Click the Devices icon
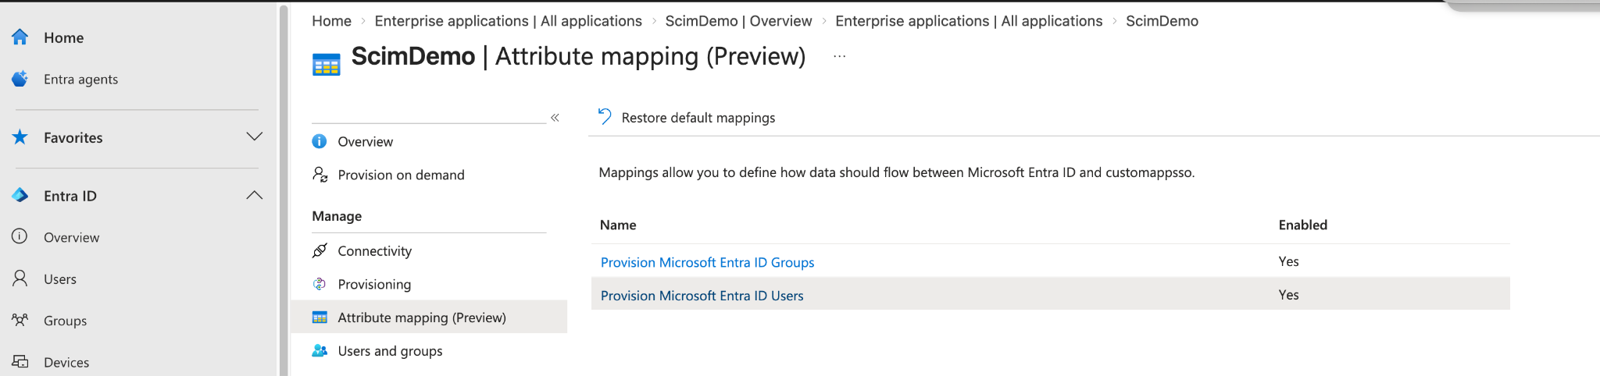 [x=20, y=361]
